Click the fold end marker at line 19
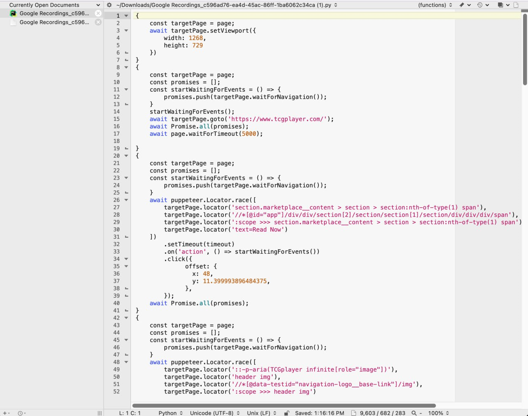The height and width of the screenshot is (416, 528). coord(126,149)
